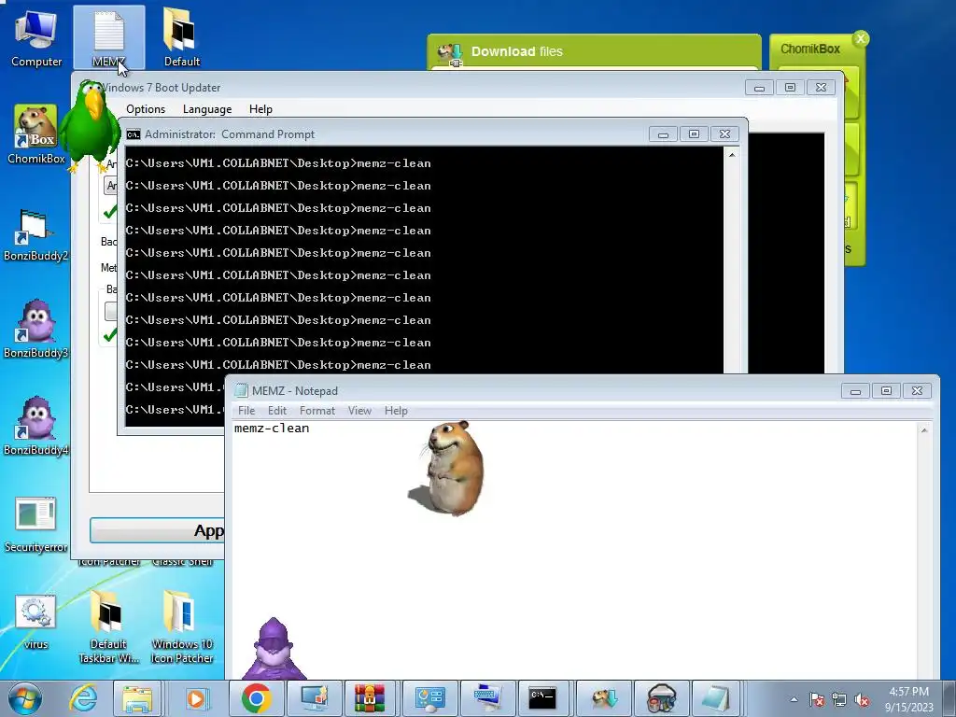Open Options menu in Boot Updater
956x717 pixels.
coord(146,109)
